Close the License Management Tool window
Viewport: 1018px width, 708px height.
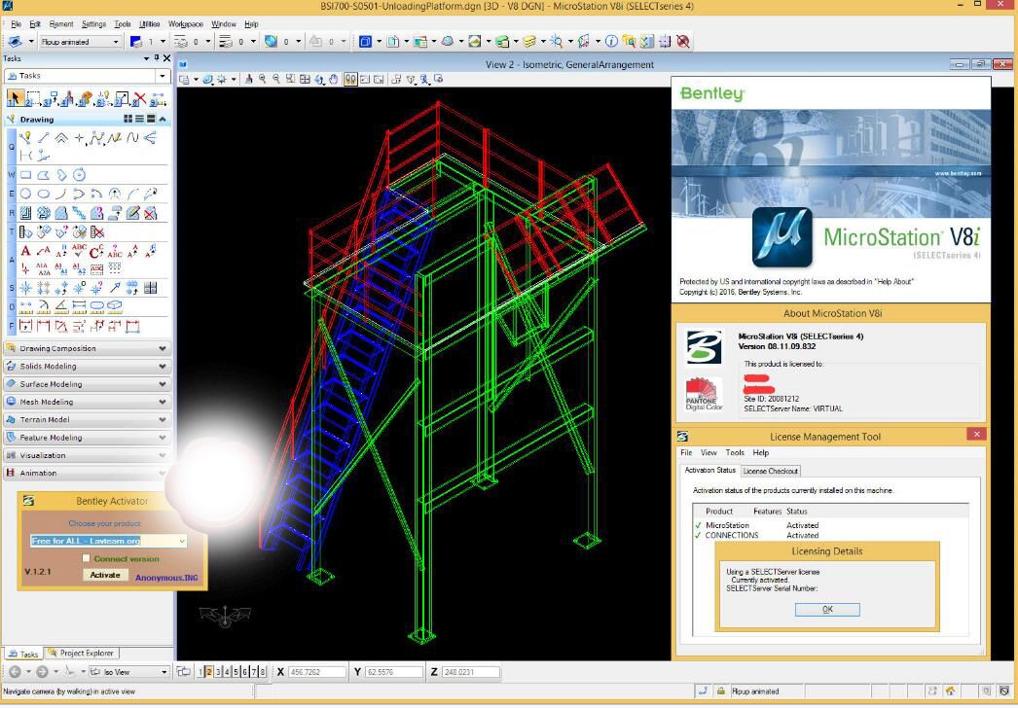[x=976, y=434]
